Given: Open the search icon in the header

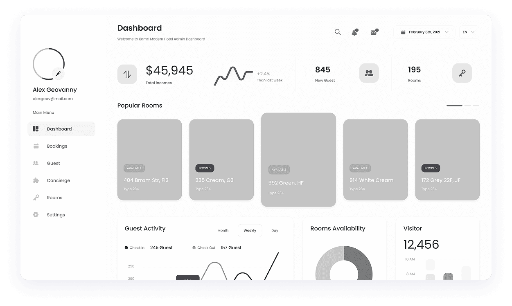Looking at the screenshot, I should pos(337,32).
